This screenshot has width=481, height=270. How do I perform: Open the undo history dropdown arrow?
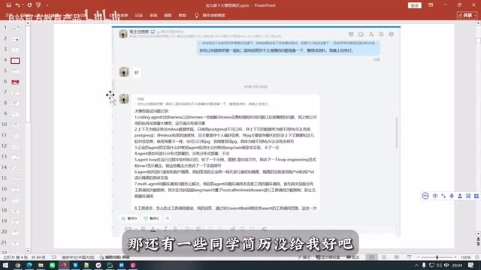coord(23,5)
